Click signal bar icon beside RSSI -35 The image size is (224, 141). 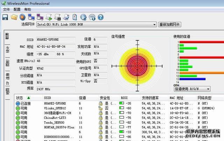click(x=121, y=103)
